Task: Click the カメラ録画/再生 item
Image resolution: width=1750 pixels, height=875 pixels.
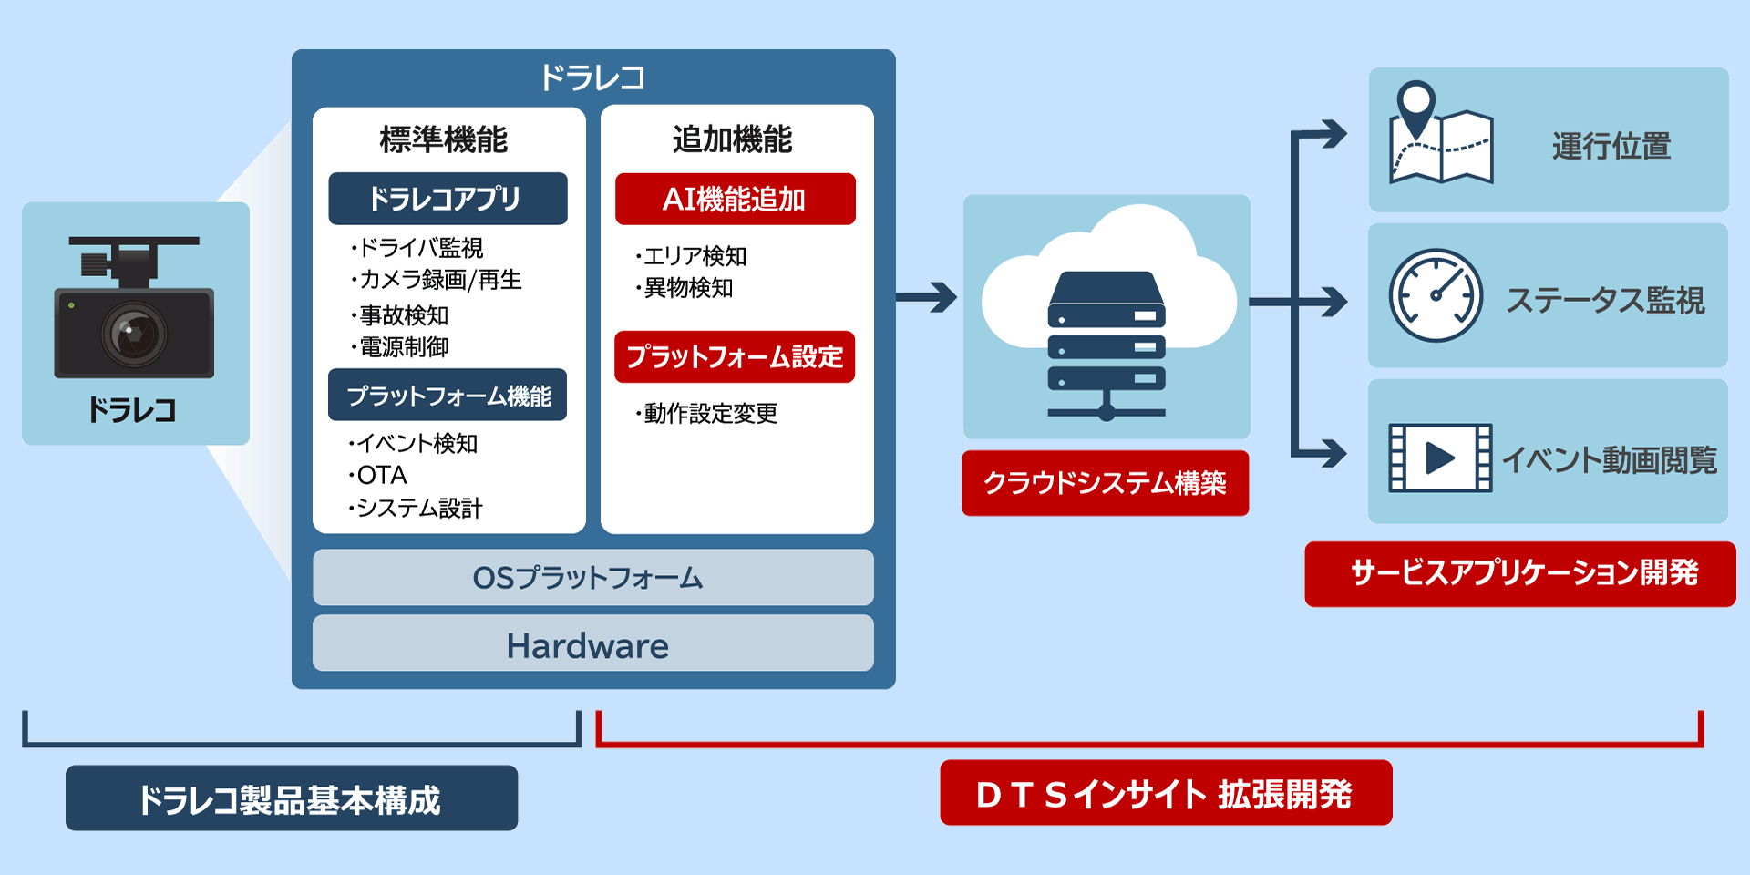Action: coord(437,280)
